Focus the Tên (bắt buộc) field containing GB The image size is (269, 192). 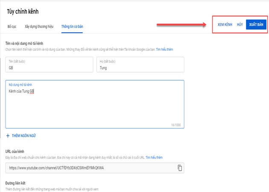point(49,64)
